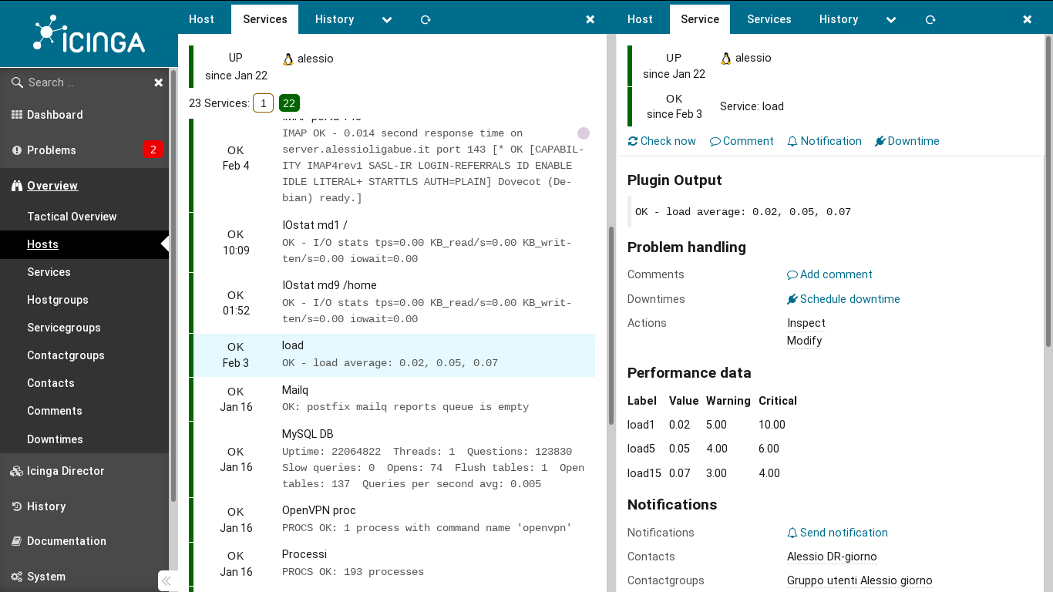Open IOstat md9 /home service

click(329, 285)
